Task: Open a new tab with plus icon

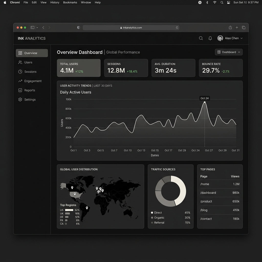Action: (x=237, y=28)
